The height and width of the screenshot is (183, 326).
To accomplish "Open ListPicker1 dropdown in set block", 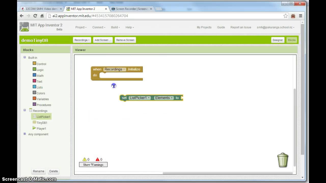I will coord(140,98).
